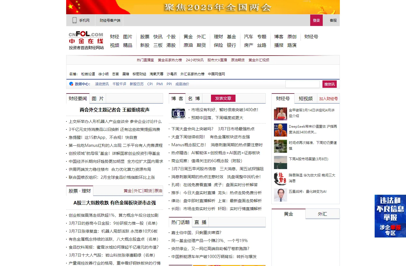Switch to the 图片 tab beside 财经要闻
This screenshot has width=406, height=266.
tap(98, 98)
